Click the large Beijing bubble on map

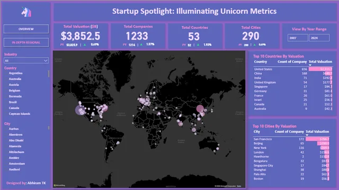[x=200, y=109]
